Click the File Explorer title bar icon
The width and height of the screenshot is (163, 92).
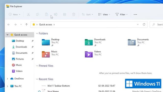pyautogui.click(x=8, y=6)
